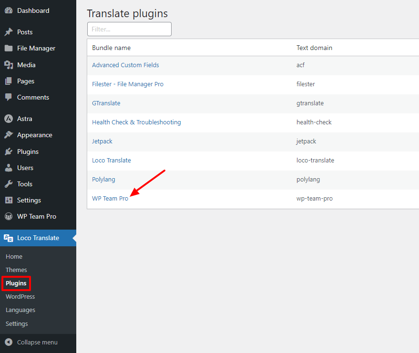Focus the Filter text field
419x353 pixels.
(x=129, y=29)
